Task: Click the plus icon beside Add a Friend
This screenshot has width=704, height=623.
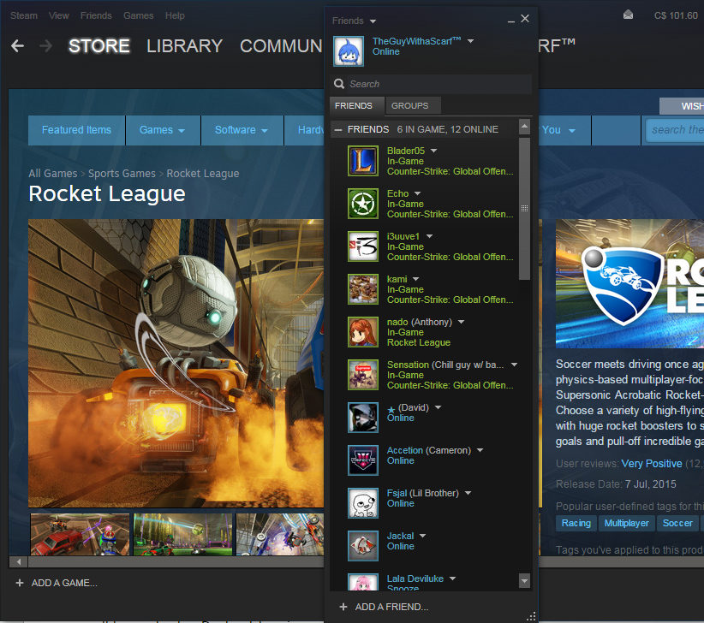Action: pos(343,607)
